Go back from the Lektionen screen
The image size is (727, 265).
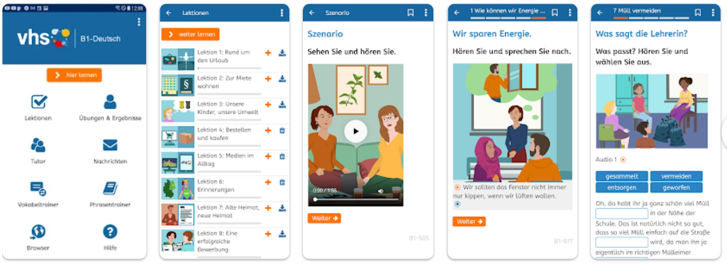pos(168,13)
